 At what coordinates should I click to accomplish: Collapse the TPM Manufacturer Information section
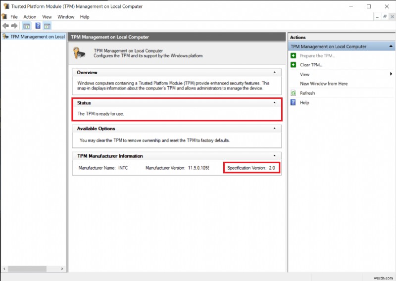point(275,156)
